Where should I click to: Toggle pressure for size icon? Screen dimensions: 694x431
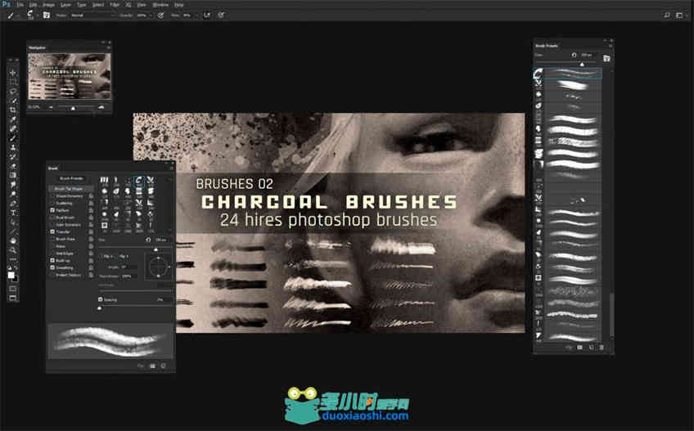[x=221, y=15]
